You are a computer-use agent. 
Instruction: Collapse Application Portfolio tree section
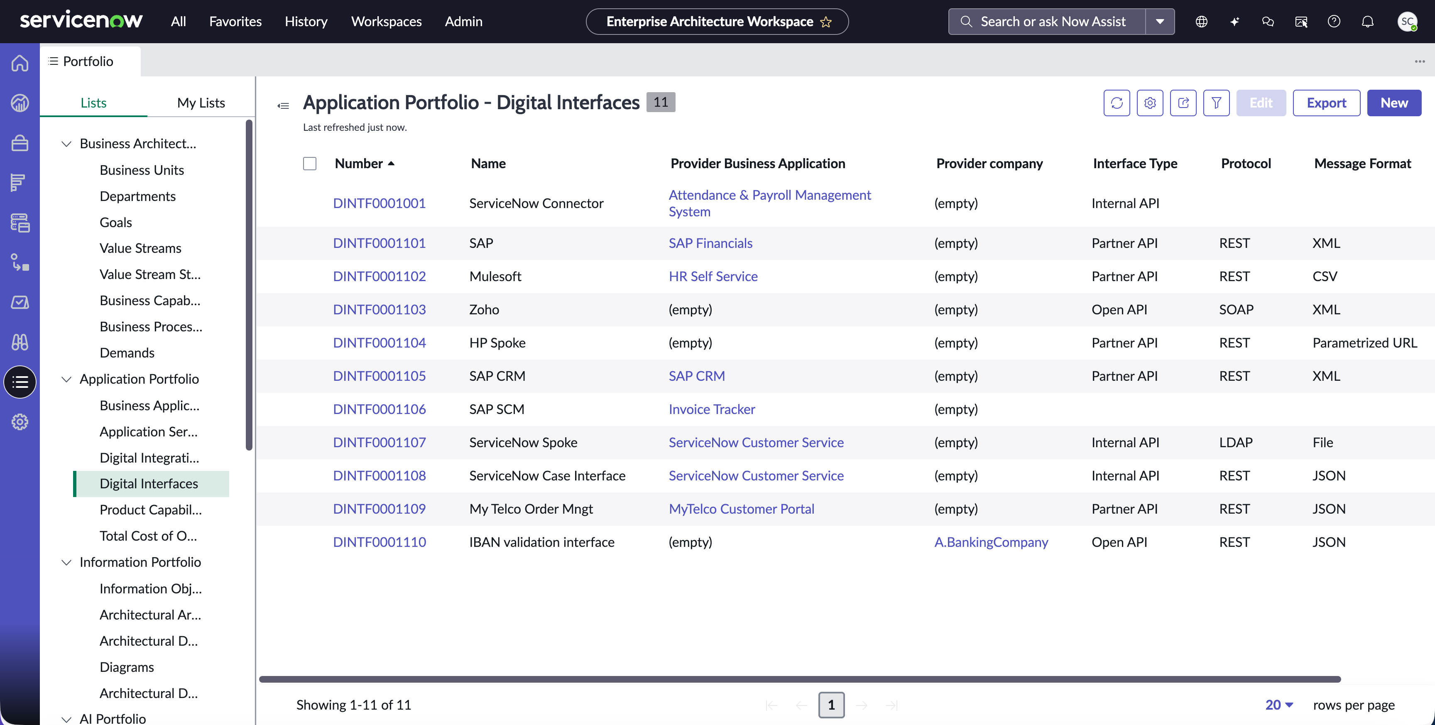66,380
